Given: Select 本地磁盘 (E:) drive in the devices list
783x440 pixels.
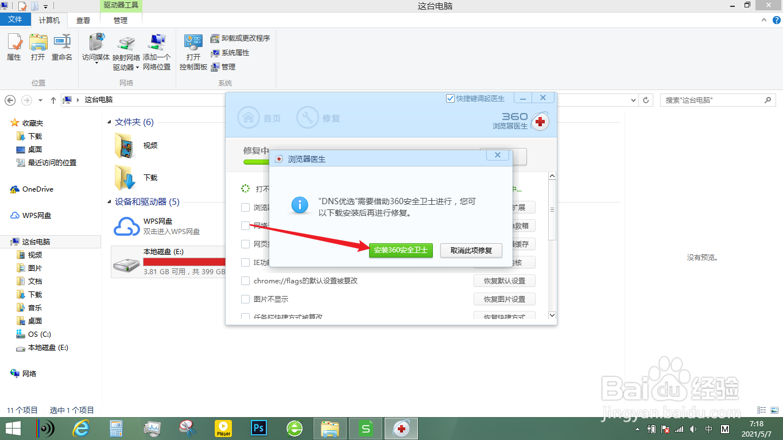Looking at the screenshot, I should pos(169,262).
